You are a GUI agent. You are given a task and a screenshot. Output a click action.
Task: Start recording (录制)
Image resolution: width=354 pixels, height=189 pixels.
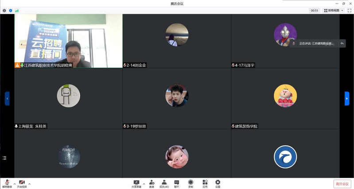point(191,183)
